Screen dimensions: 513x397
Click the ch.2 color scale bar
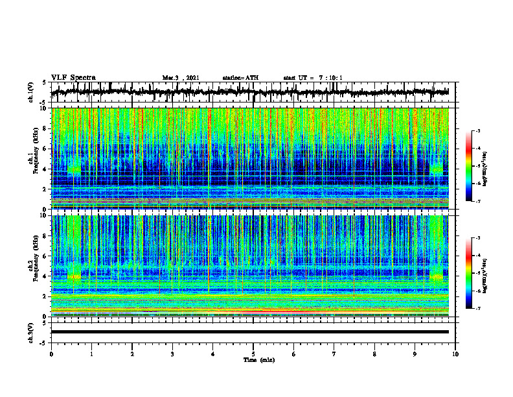coord(469,273)
